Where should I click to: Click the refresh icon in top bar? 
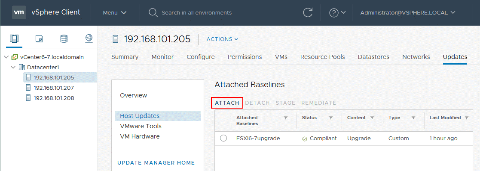click(x=308, y=12)
